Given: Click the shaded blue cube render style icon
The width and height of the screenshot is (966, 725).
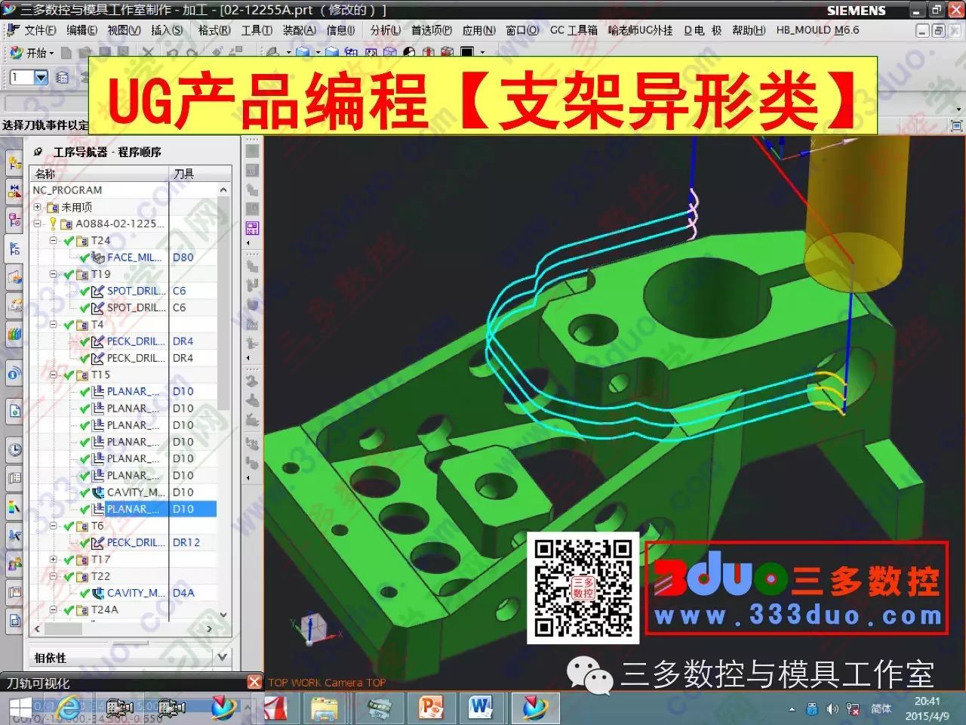Looking at the screenshot, I should (x=303, y=52).
